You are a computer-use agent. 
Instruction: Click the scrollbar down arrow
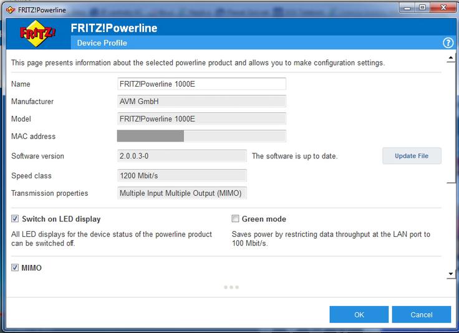[x=451, y=274]
